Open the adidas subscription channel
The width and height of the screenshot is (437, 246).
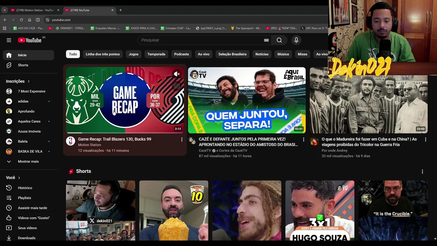point(28,101)
